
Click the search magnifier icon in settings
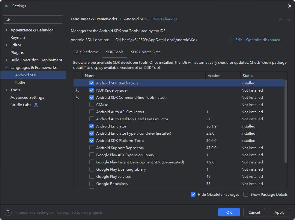pyautogui.click(x=8, y=19)
